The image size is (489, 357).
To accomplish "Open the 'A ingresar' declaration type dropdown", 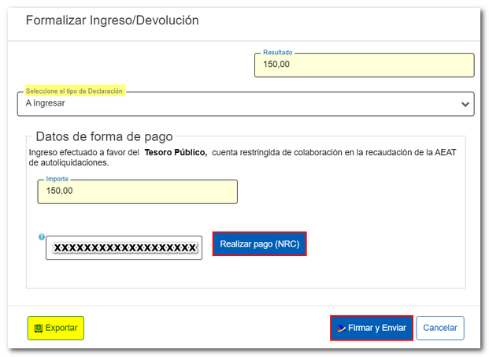I will coord(236,104).
